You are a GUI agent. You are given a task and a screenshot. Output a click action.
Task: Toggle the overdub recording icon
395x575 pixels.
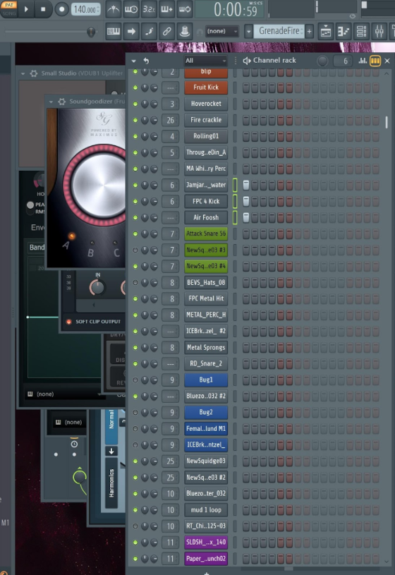(166, 9)
